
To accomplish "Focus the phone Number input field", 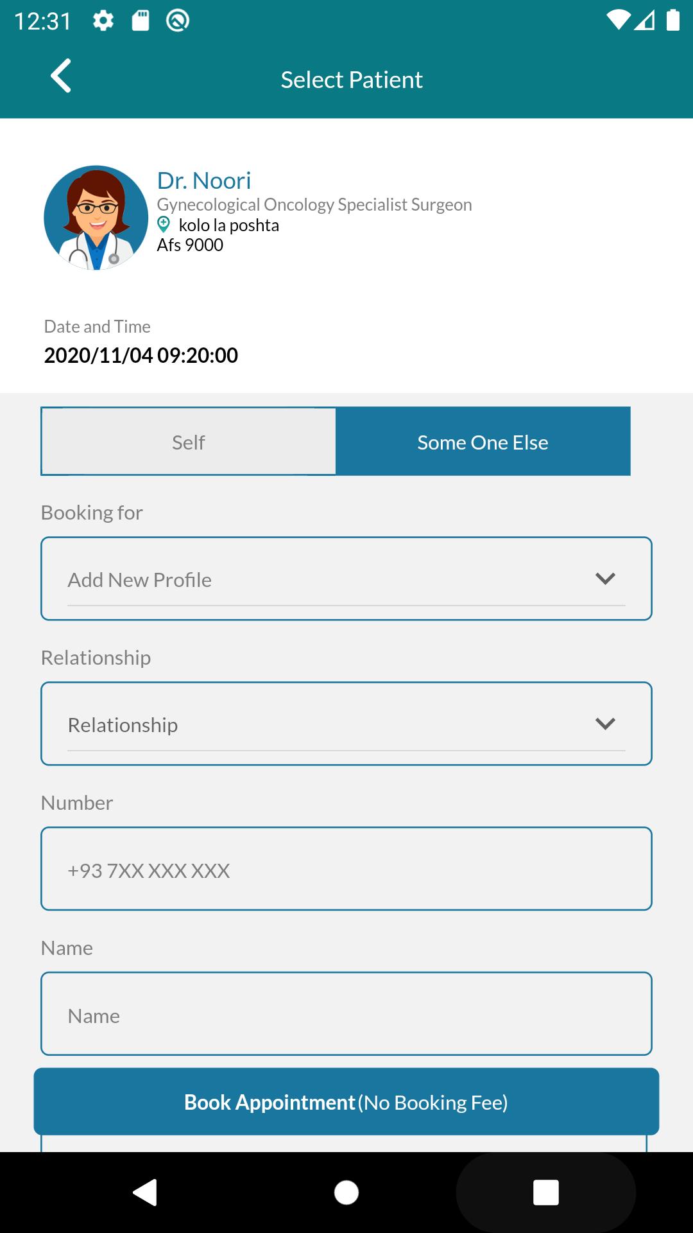I will (346, 869).
